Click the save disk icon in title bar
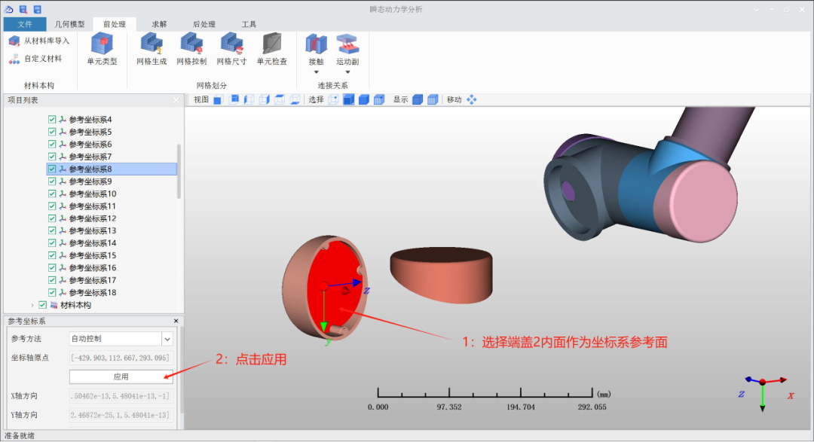 (38, 9)
